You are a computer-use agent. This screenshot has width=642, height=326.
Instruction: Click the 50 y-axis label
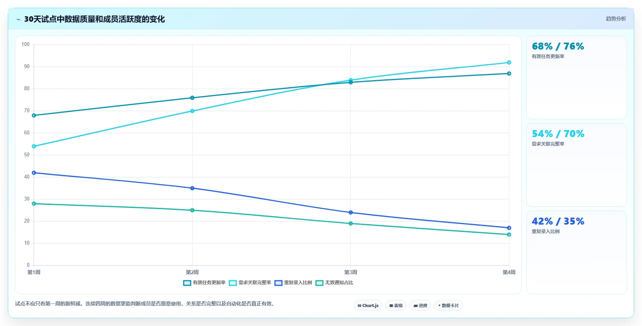tap(27, 155)
